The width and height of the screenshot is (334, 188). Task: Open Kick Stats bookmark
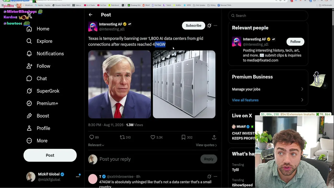[156, 5]
